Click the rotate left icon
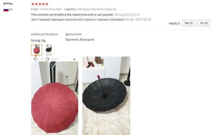The image size is (215, 135). (35, 59)
